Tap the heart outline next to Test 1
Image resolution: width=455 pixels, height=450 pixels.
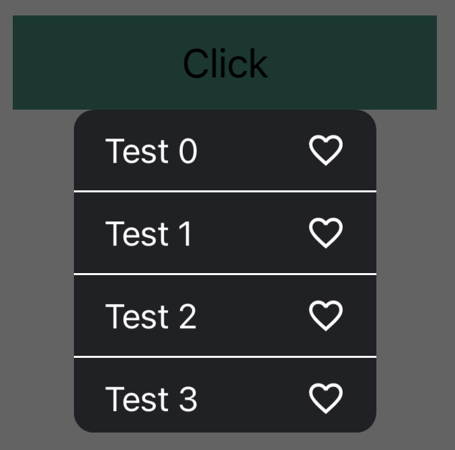point(326,233)
